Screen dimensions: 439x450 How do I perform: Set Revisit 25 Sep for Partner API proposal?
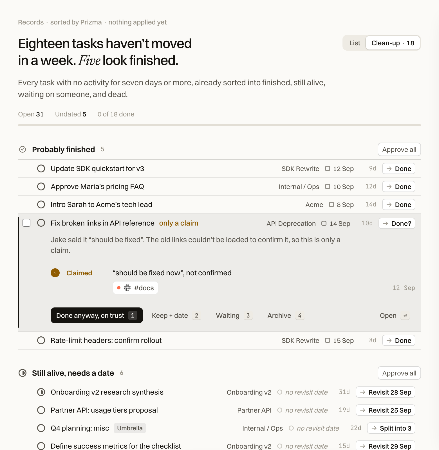click(386, 410)
